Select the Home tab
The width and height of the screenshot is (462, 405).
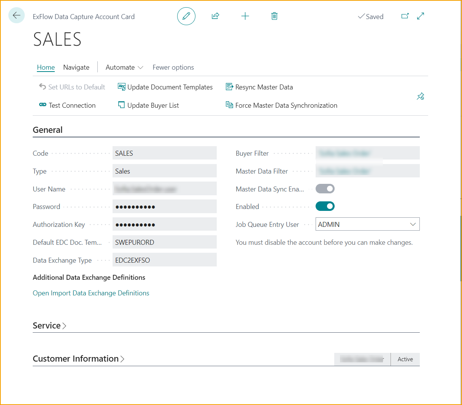[46, 67]
